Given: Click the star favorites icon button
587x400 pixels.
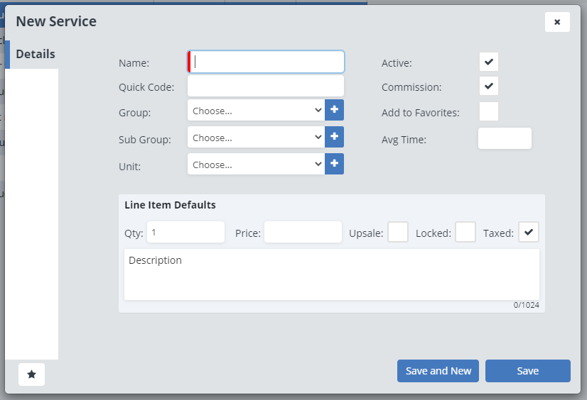Looking at the screenshot, I should click(31, 374).
